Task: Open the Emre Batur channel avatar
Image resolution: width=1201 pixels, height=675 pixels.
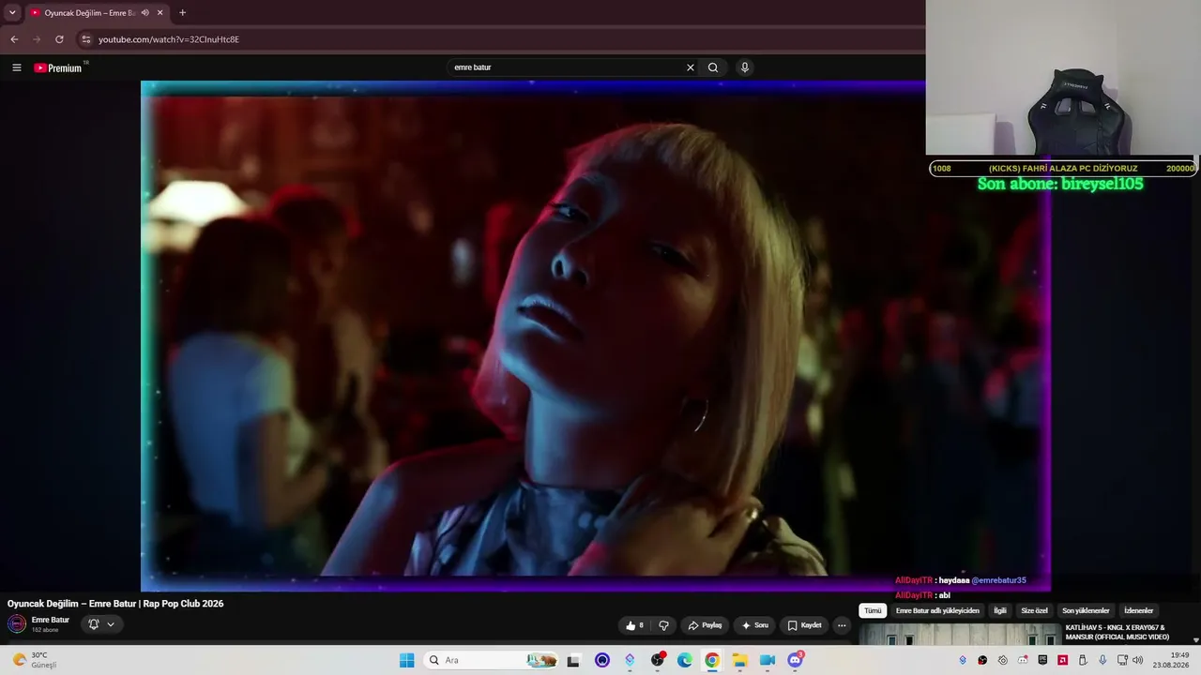Action: tap(17, 624)
